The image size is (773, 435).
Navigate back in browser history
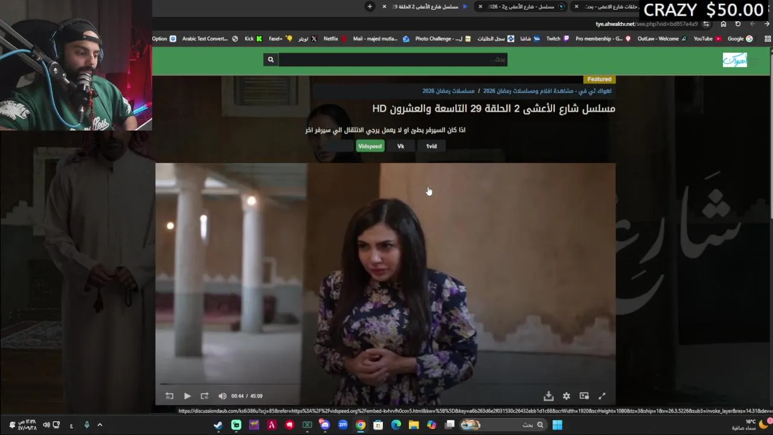tap(767, 24)
